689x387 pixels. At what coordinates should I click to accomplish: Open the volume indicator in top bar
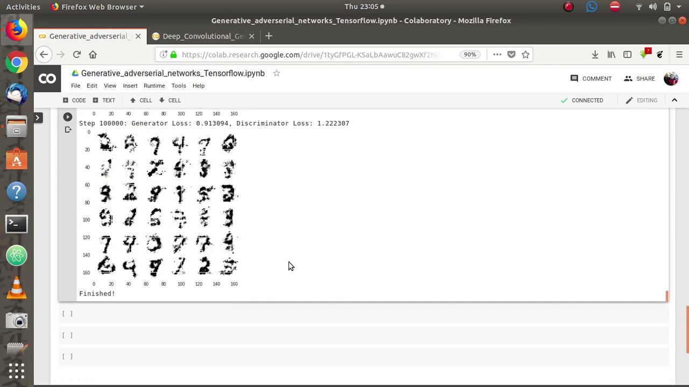[653, 6]
